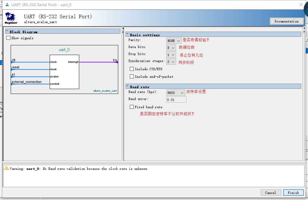
Task: Open the Synchronizer stages dropdown
Action: (171, 62)
